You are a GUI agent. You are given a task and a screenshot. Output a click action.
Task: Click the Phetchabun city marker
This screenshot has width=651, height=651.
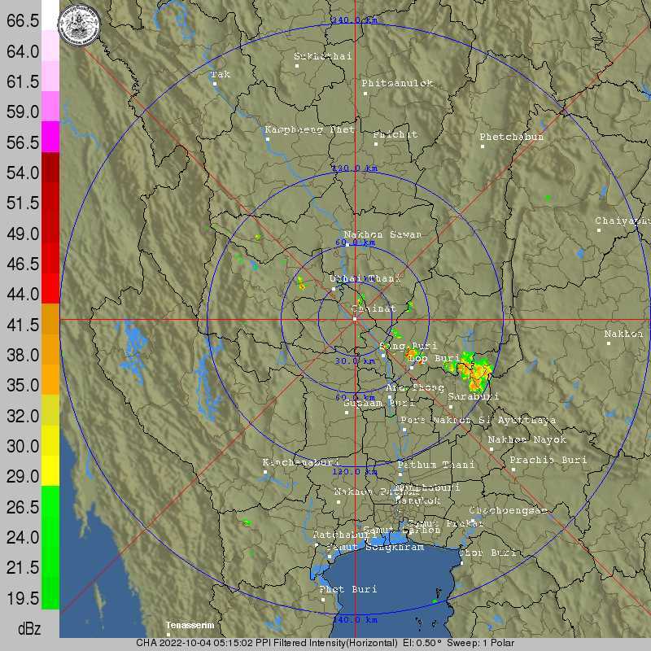(482, 146)
